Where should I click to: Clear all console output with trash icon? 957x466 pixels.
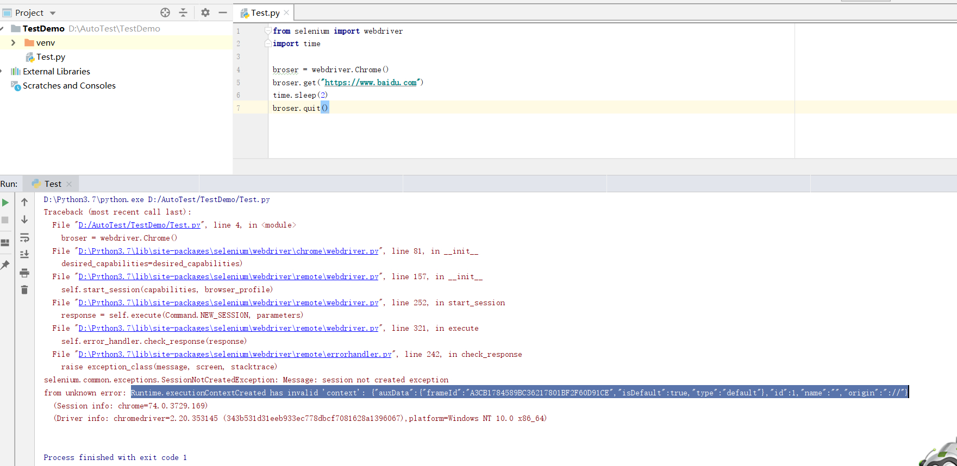click(x=24, y=290)
